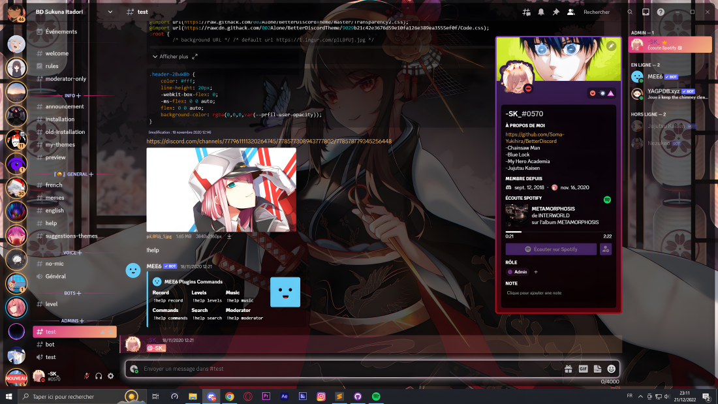Image resolution: width=718 pixels, height=404 pixels.
Task: Show the member list icon
Action: click(x=571, y=12)
